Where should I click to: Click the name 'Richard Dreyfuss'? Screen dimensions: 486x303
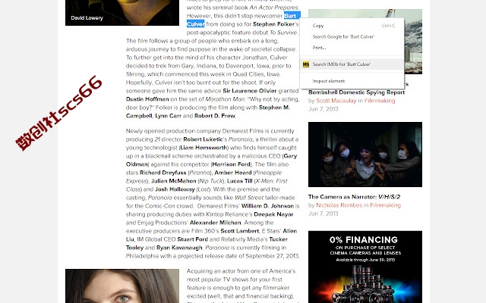click(x=163, y=173)
